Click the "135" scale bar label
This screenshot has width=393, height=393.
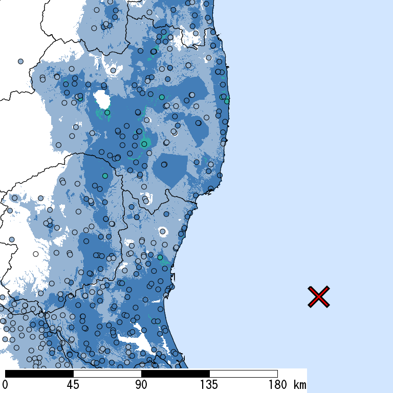(x=209, y=385)
